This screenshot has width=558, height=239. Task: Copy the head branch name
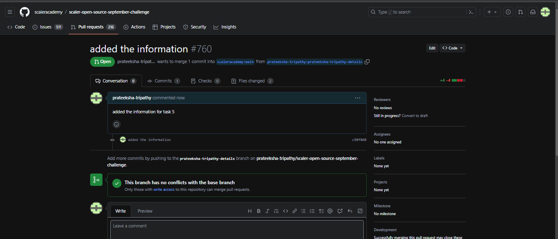point(367,61)
